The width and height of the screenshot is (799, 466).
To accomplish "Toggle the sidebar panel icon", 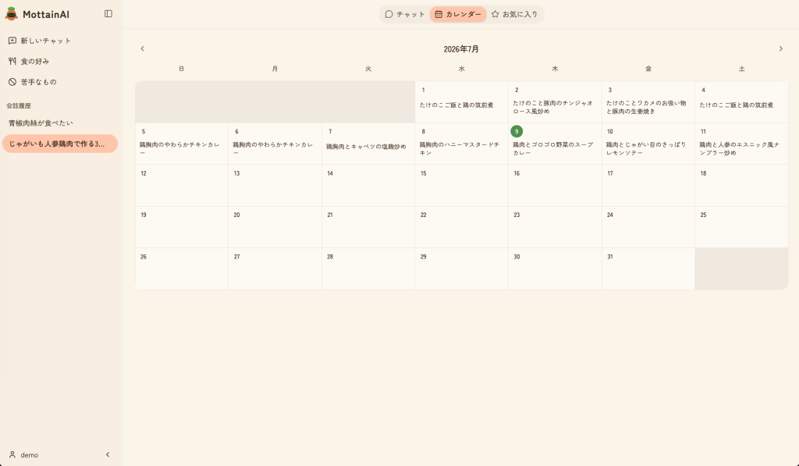I will pyautogui.click(x=108, y=14).
